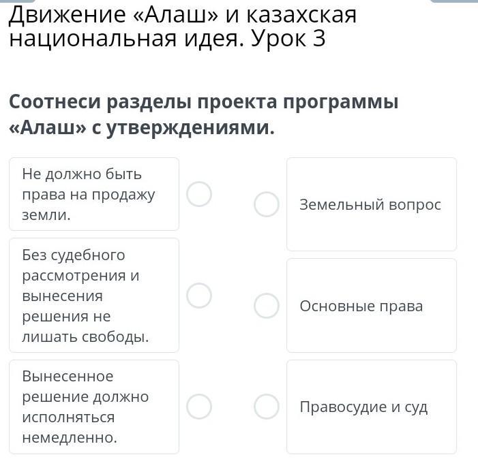The image size is (478, 474).
Task: Click the 'Основные права' answer card
Action: [372, 305]
